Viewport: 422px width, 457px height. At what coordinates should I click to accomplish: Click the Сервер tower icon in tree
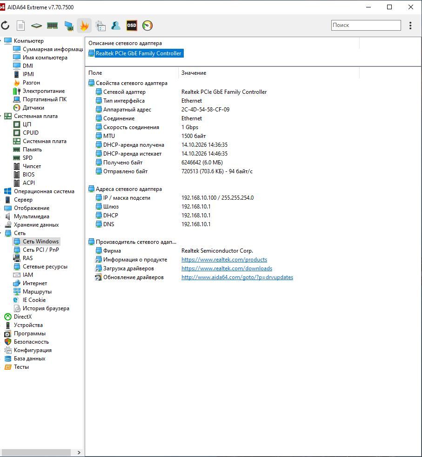pyautogui.click(x=8, y=200)
